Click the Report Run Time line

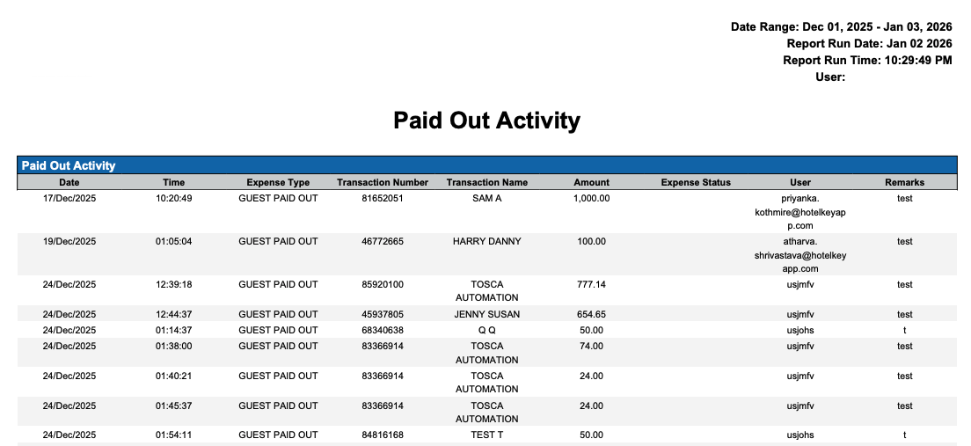tap(867, 61)
